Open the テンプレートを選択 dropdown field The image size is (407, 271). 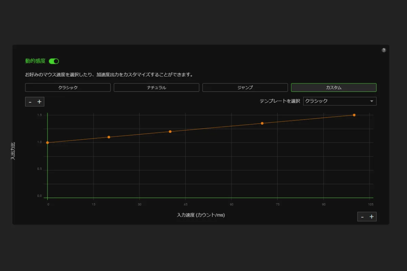coord(336,101)
